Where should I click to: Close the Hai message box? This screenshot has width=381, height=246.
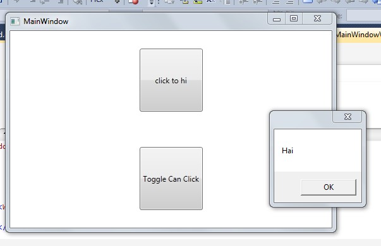[x=348, y=117]
